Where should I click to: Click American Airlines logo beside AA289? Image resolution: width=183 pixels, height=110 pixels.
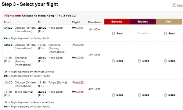(x=74, y=45)
